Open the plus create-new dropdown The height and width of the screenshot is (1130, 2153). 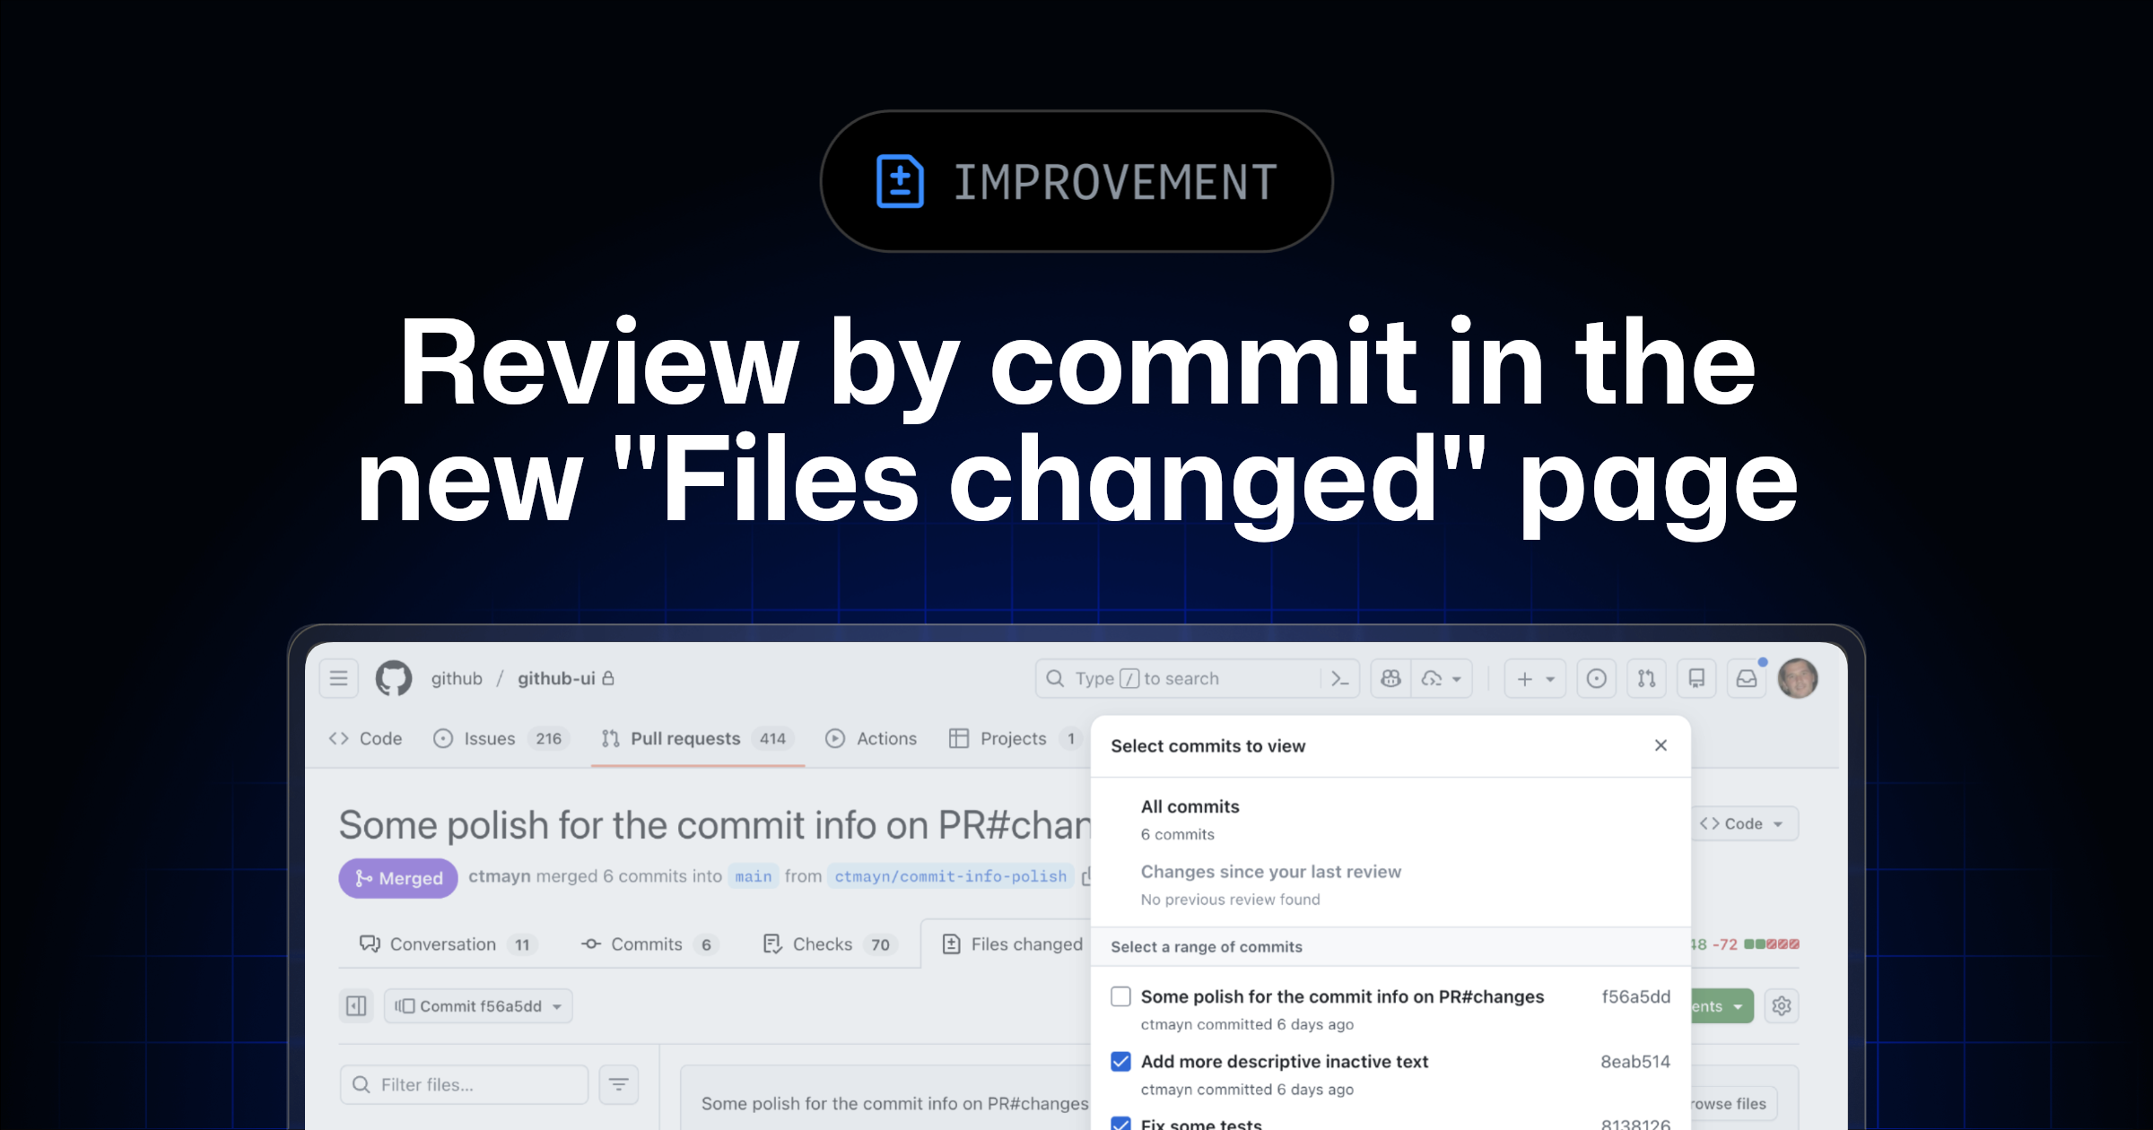(1534, 678)
